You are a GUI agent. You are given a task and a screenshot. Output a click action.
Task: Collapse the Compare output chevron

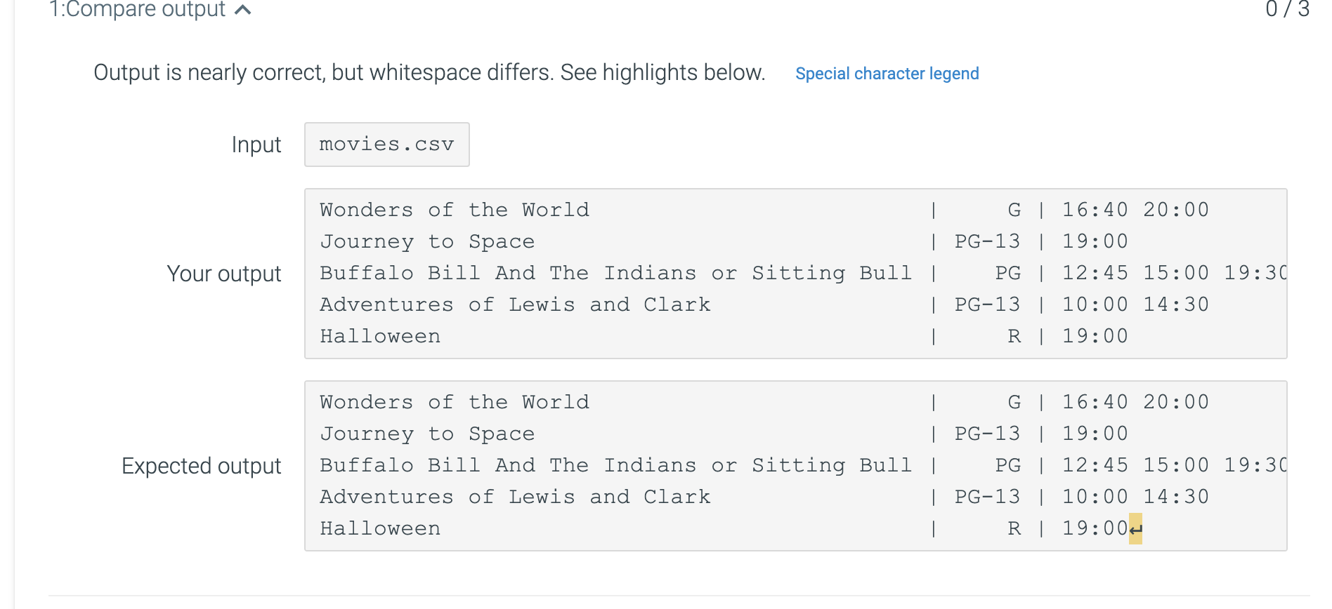pos(242,10)
